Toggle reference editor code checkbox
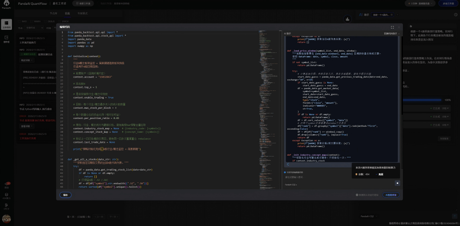Screen dimensions: 460x226 285,172
